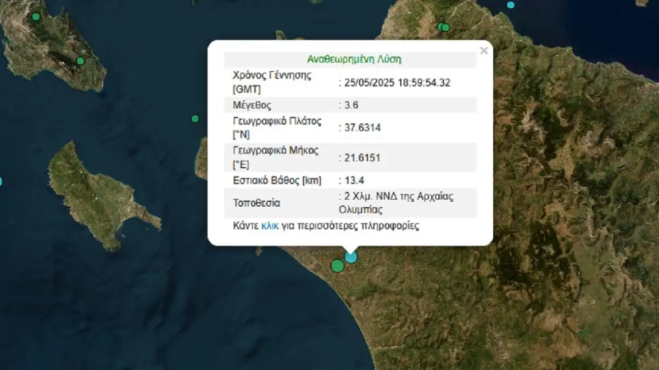
Task: Click the origin time 25/05/2025 18:59:54.32
Action: click(397, 83)
